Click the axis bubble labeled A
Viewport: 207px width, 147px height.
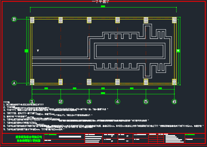(14, 83)
